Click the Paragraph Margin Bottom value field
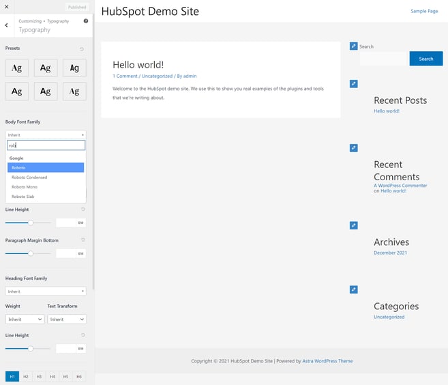 66,253
